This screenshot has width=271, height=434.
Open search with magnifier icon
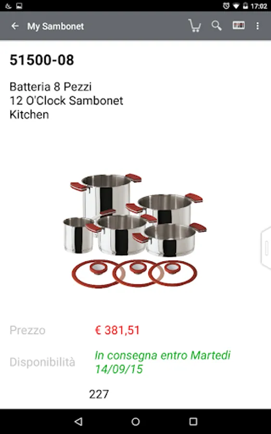click(217, 26)
